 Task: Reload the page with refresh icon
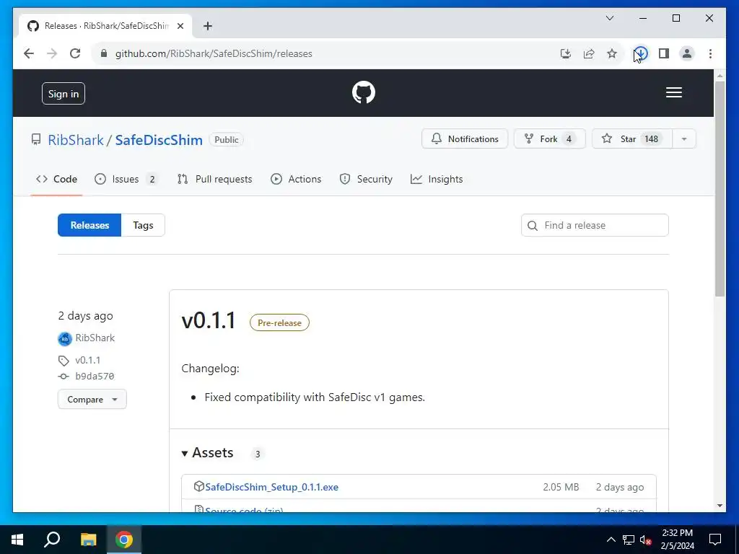[x=75, y=53]
